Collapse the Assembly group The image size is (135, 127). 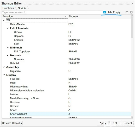[x=4, y=67]
